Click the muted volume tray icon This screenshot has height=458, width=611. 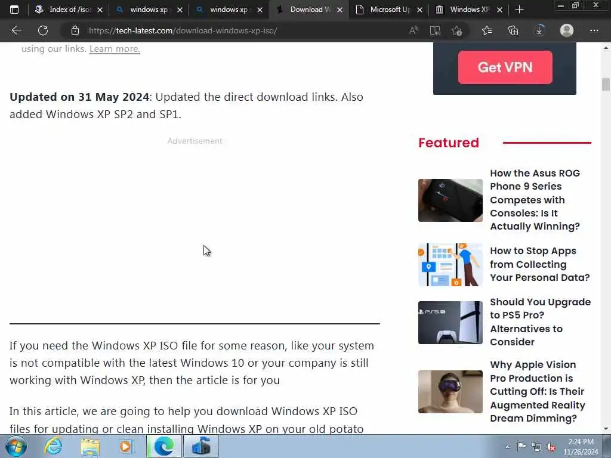pyautogui.click(x=551, y=447)
